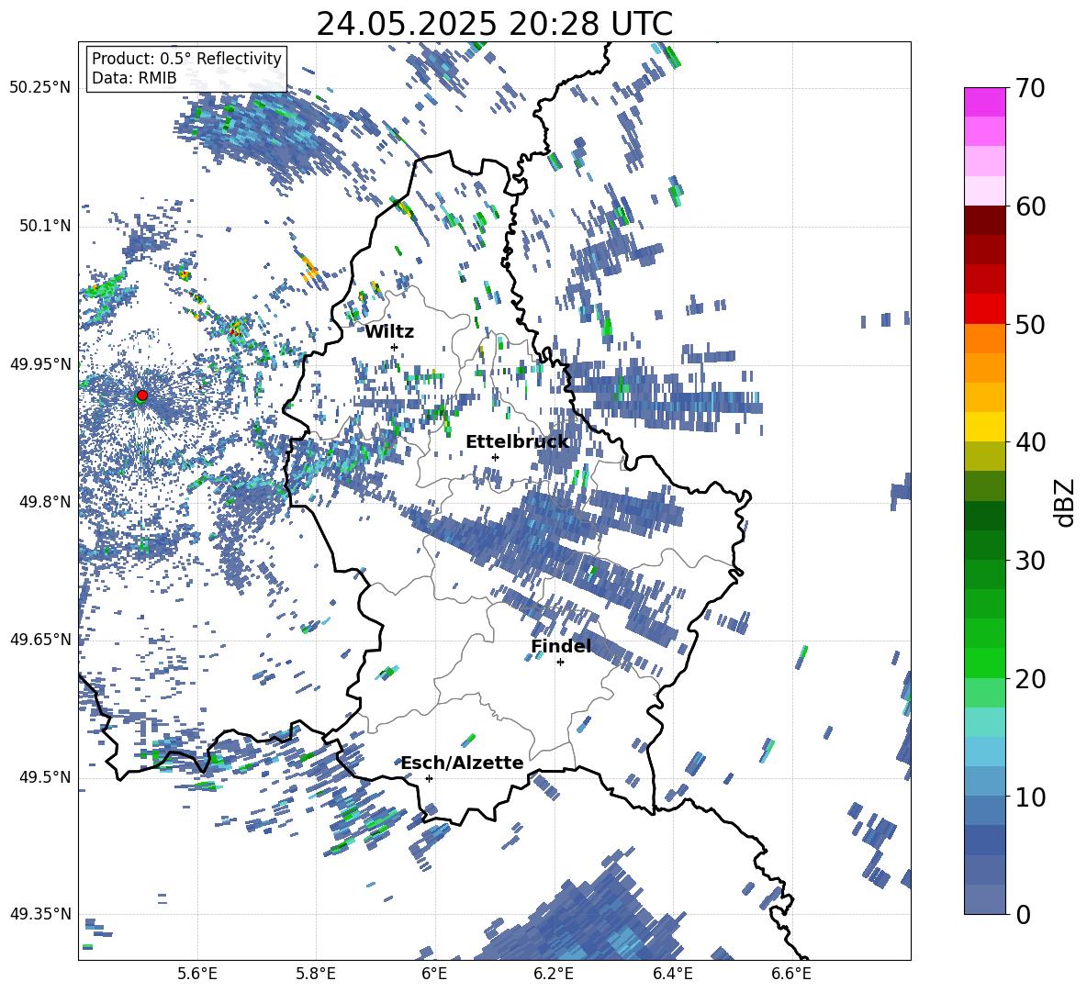Click the Findel location label
1087x992 pixels.
[x=561, y=646]
